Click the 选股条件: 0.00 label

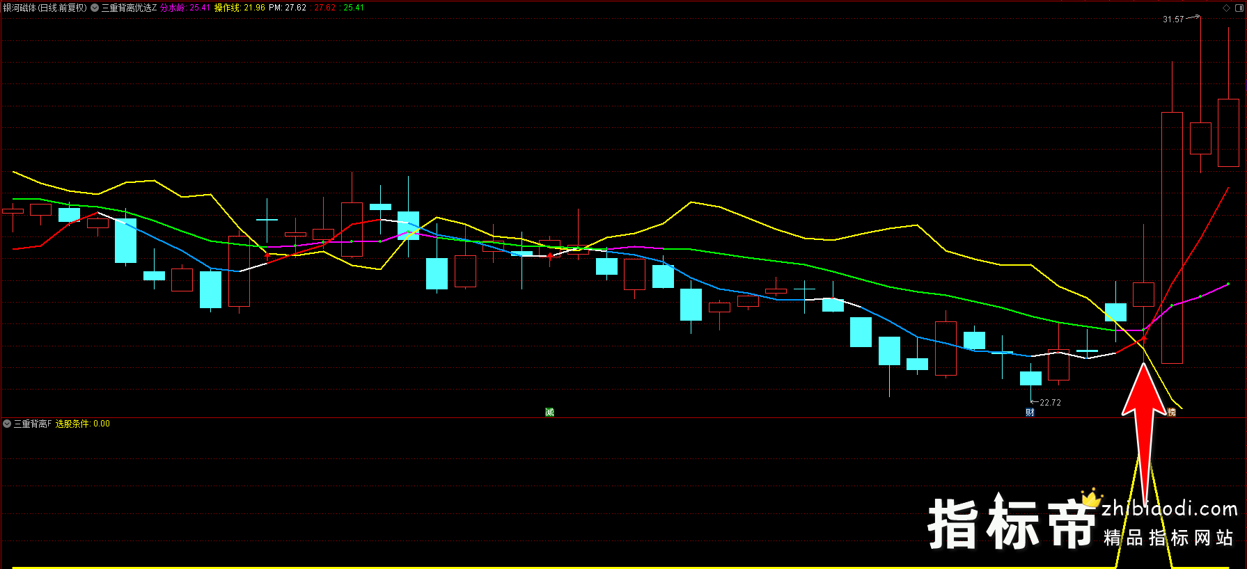coord(83,424)
